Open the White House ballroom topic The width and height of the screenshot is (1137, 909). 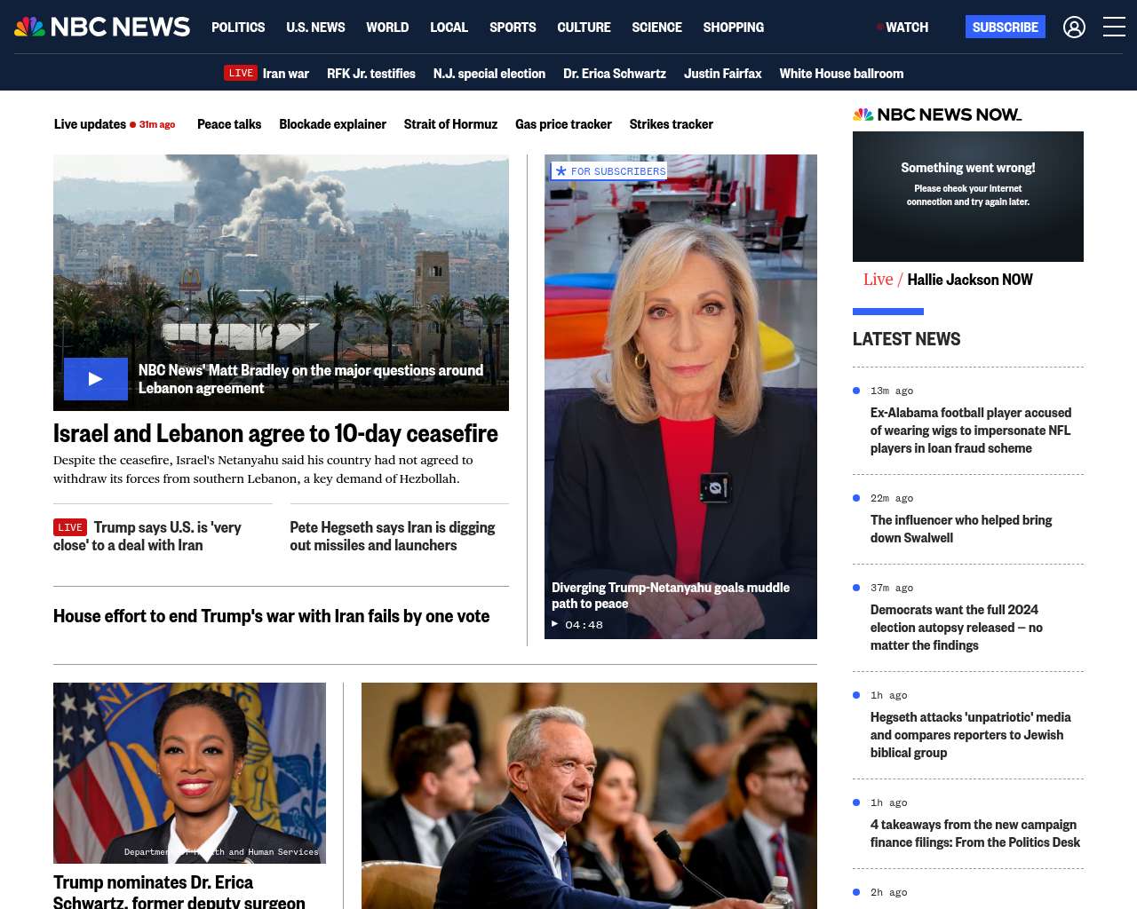(x=841, y=74)
